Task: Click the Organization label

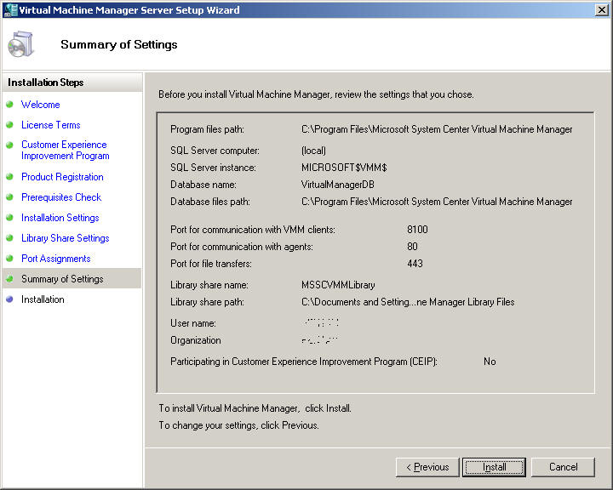Action: pos(196,340)
